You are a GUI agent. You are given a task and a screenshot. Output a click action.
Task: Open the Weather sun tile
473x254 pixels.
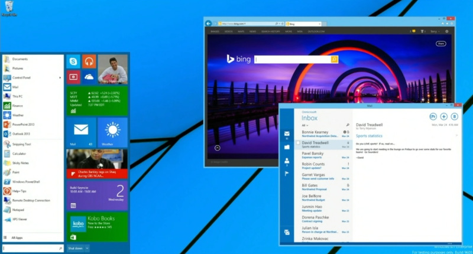[x=113, y=132]
